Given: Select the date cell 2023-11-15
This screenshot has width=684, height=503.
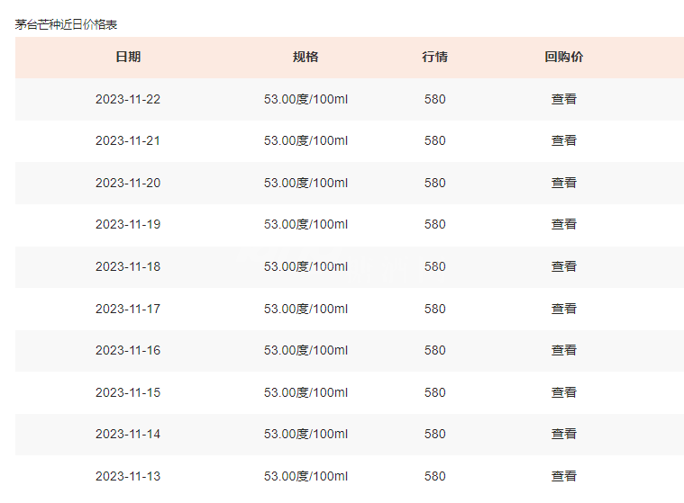Looking at the screenshot, I should point(128,392).
